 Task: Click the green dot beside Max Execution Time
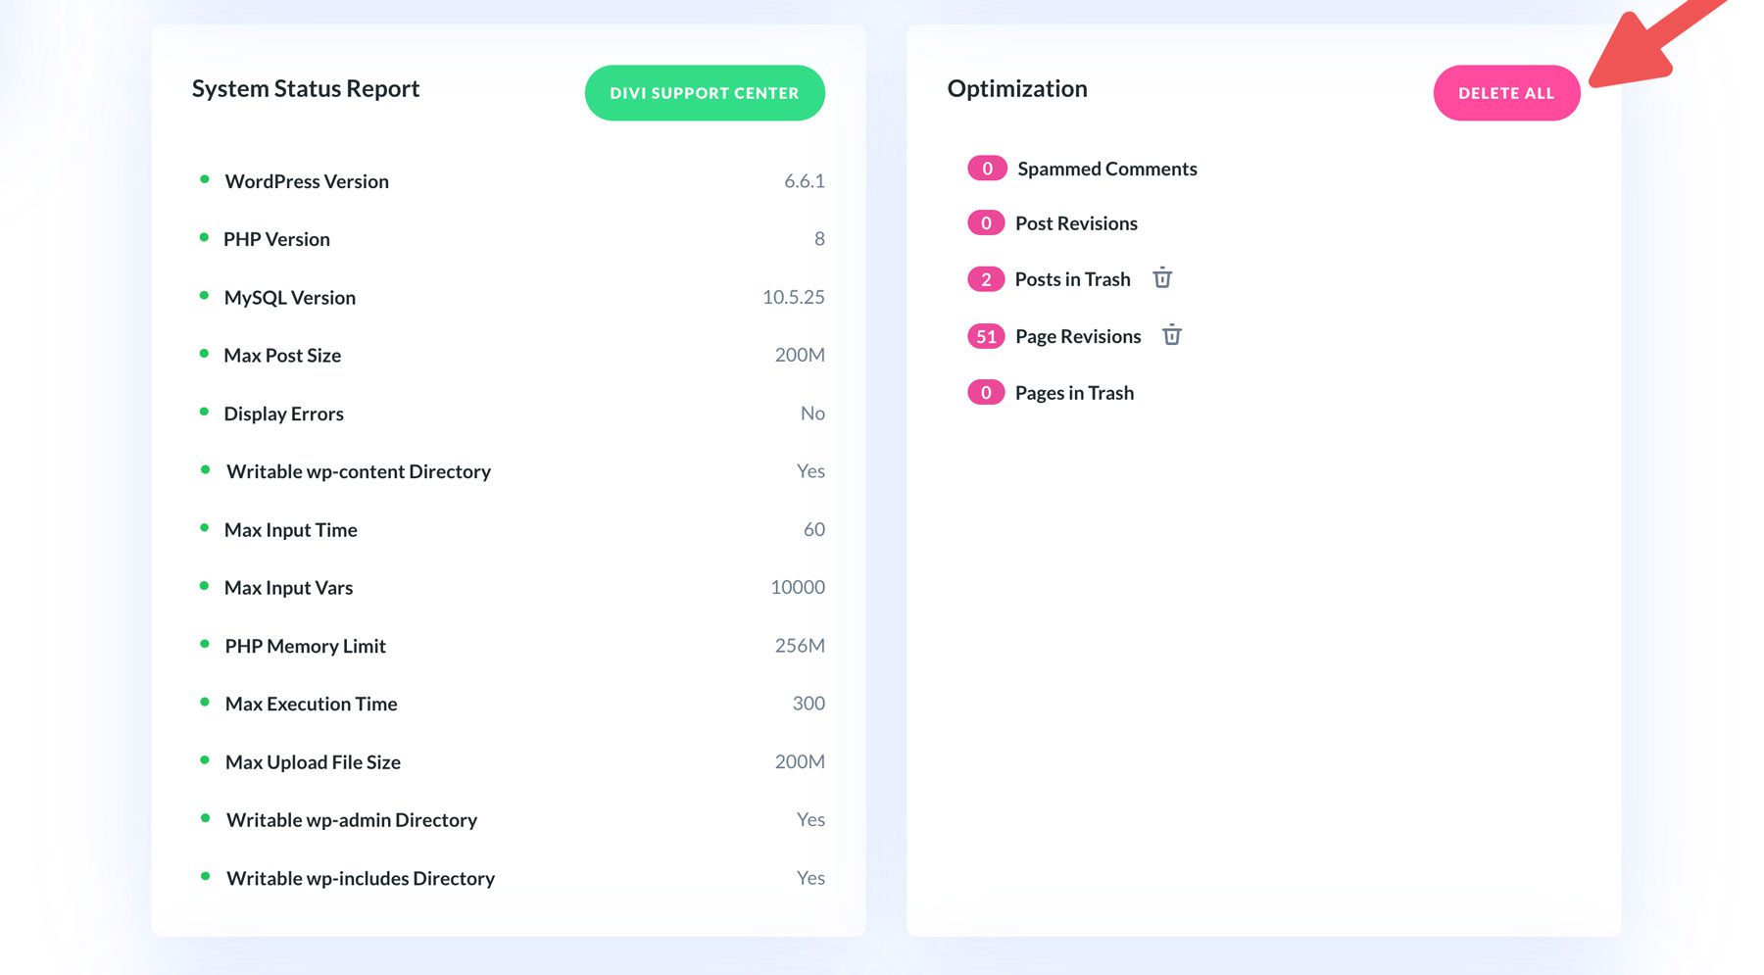(x=205, y=702)
